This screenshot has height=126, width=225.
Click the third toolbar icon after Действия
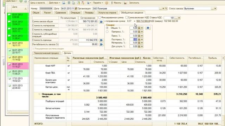pyautogui.click(x=73, y=3)
